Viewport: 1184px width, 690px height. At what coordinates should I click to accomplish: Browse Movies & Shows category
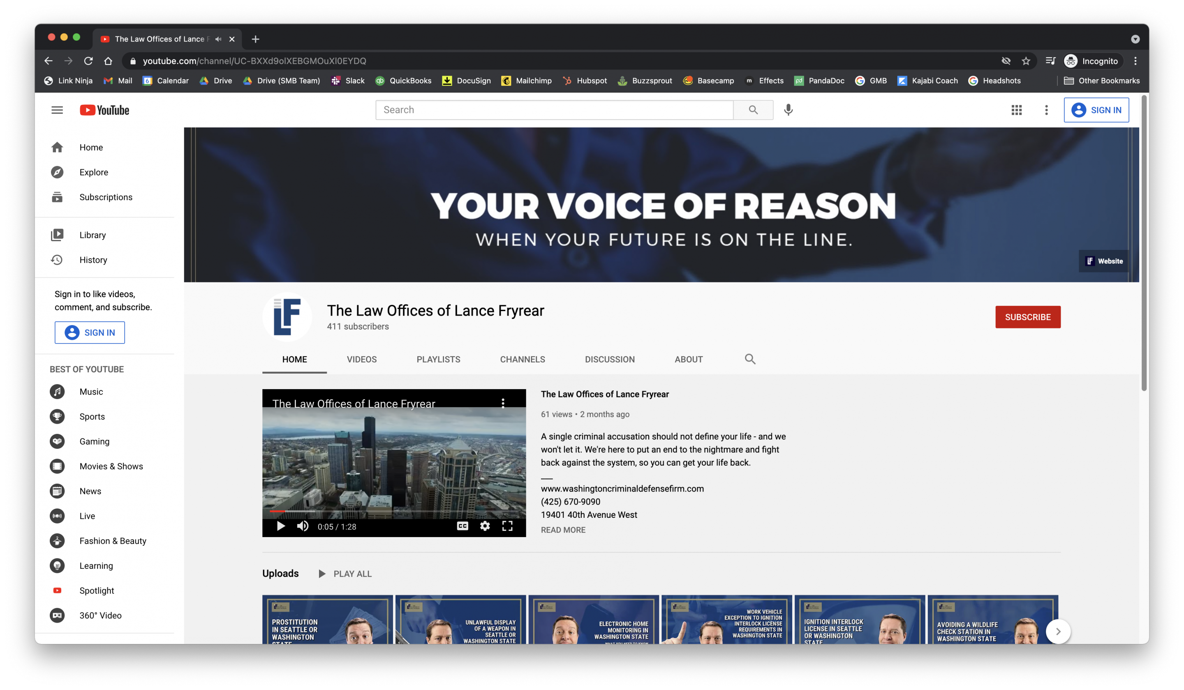[x=104, y=466]
